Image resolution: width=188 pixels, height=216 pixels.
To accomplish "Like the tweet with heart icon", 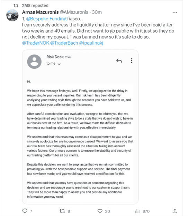I will tap(100, 211).
